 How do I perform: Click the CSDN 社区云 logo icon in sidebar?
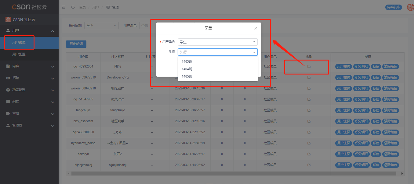pyautogui.click(x=8, y=19)
